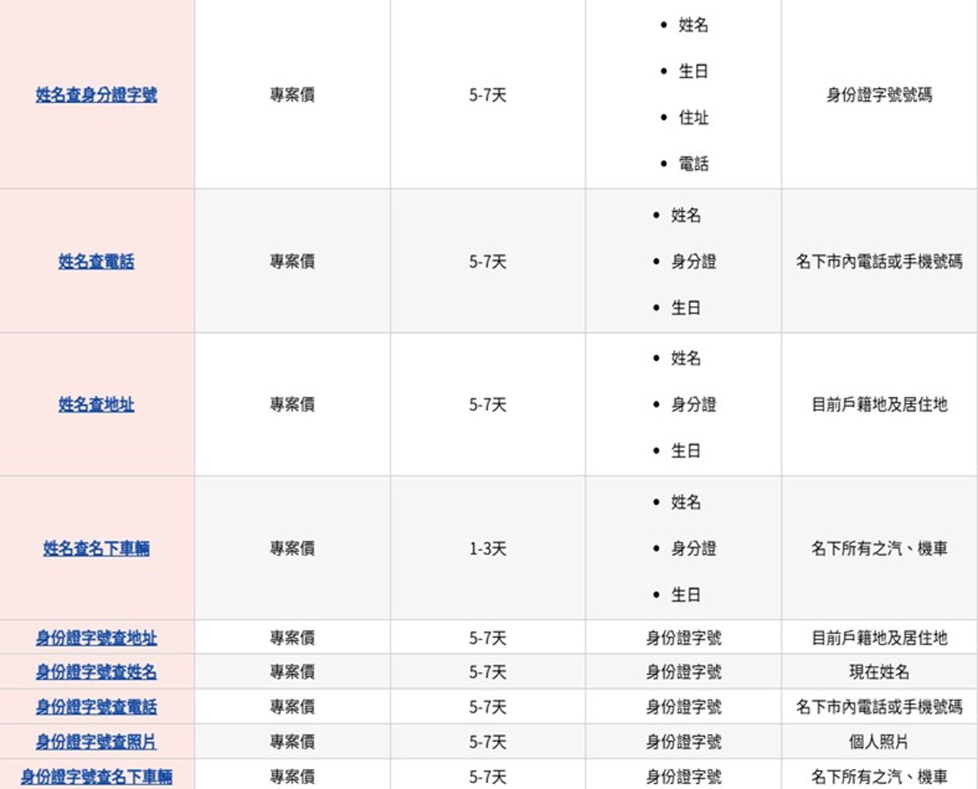Click 身分證 bullet in 姓名查地址 row
This screenshot has height=789, width=978.
click(693, 405)
